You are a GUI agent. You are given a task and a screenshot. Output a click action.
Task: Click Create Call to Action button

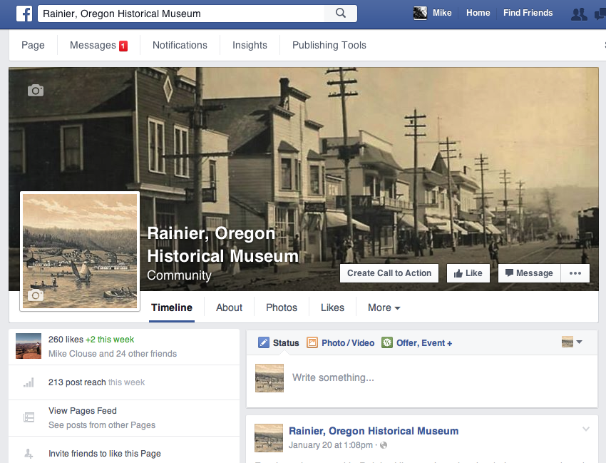pos(389,273)
